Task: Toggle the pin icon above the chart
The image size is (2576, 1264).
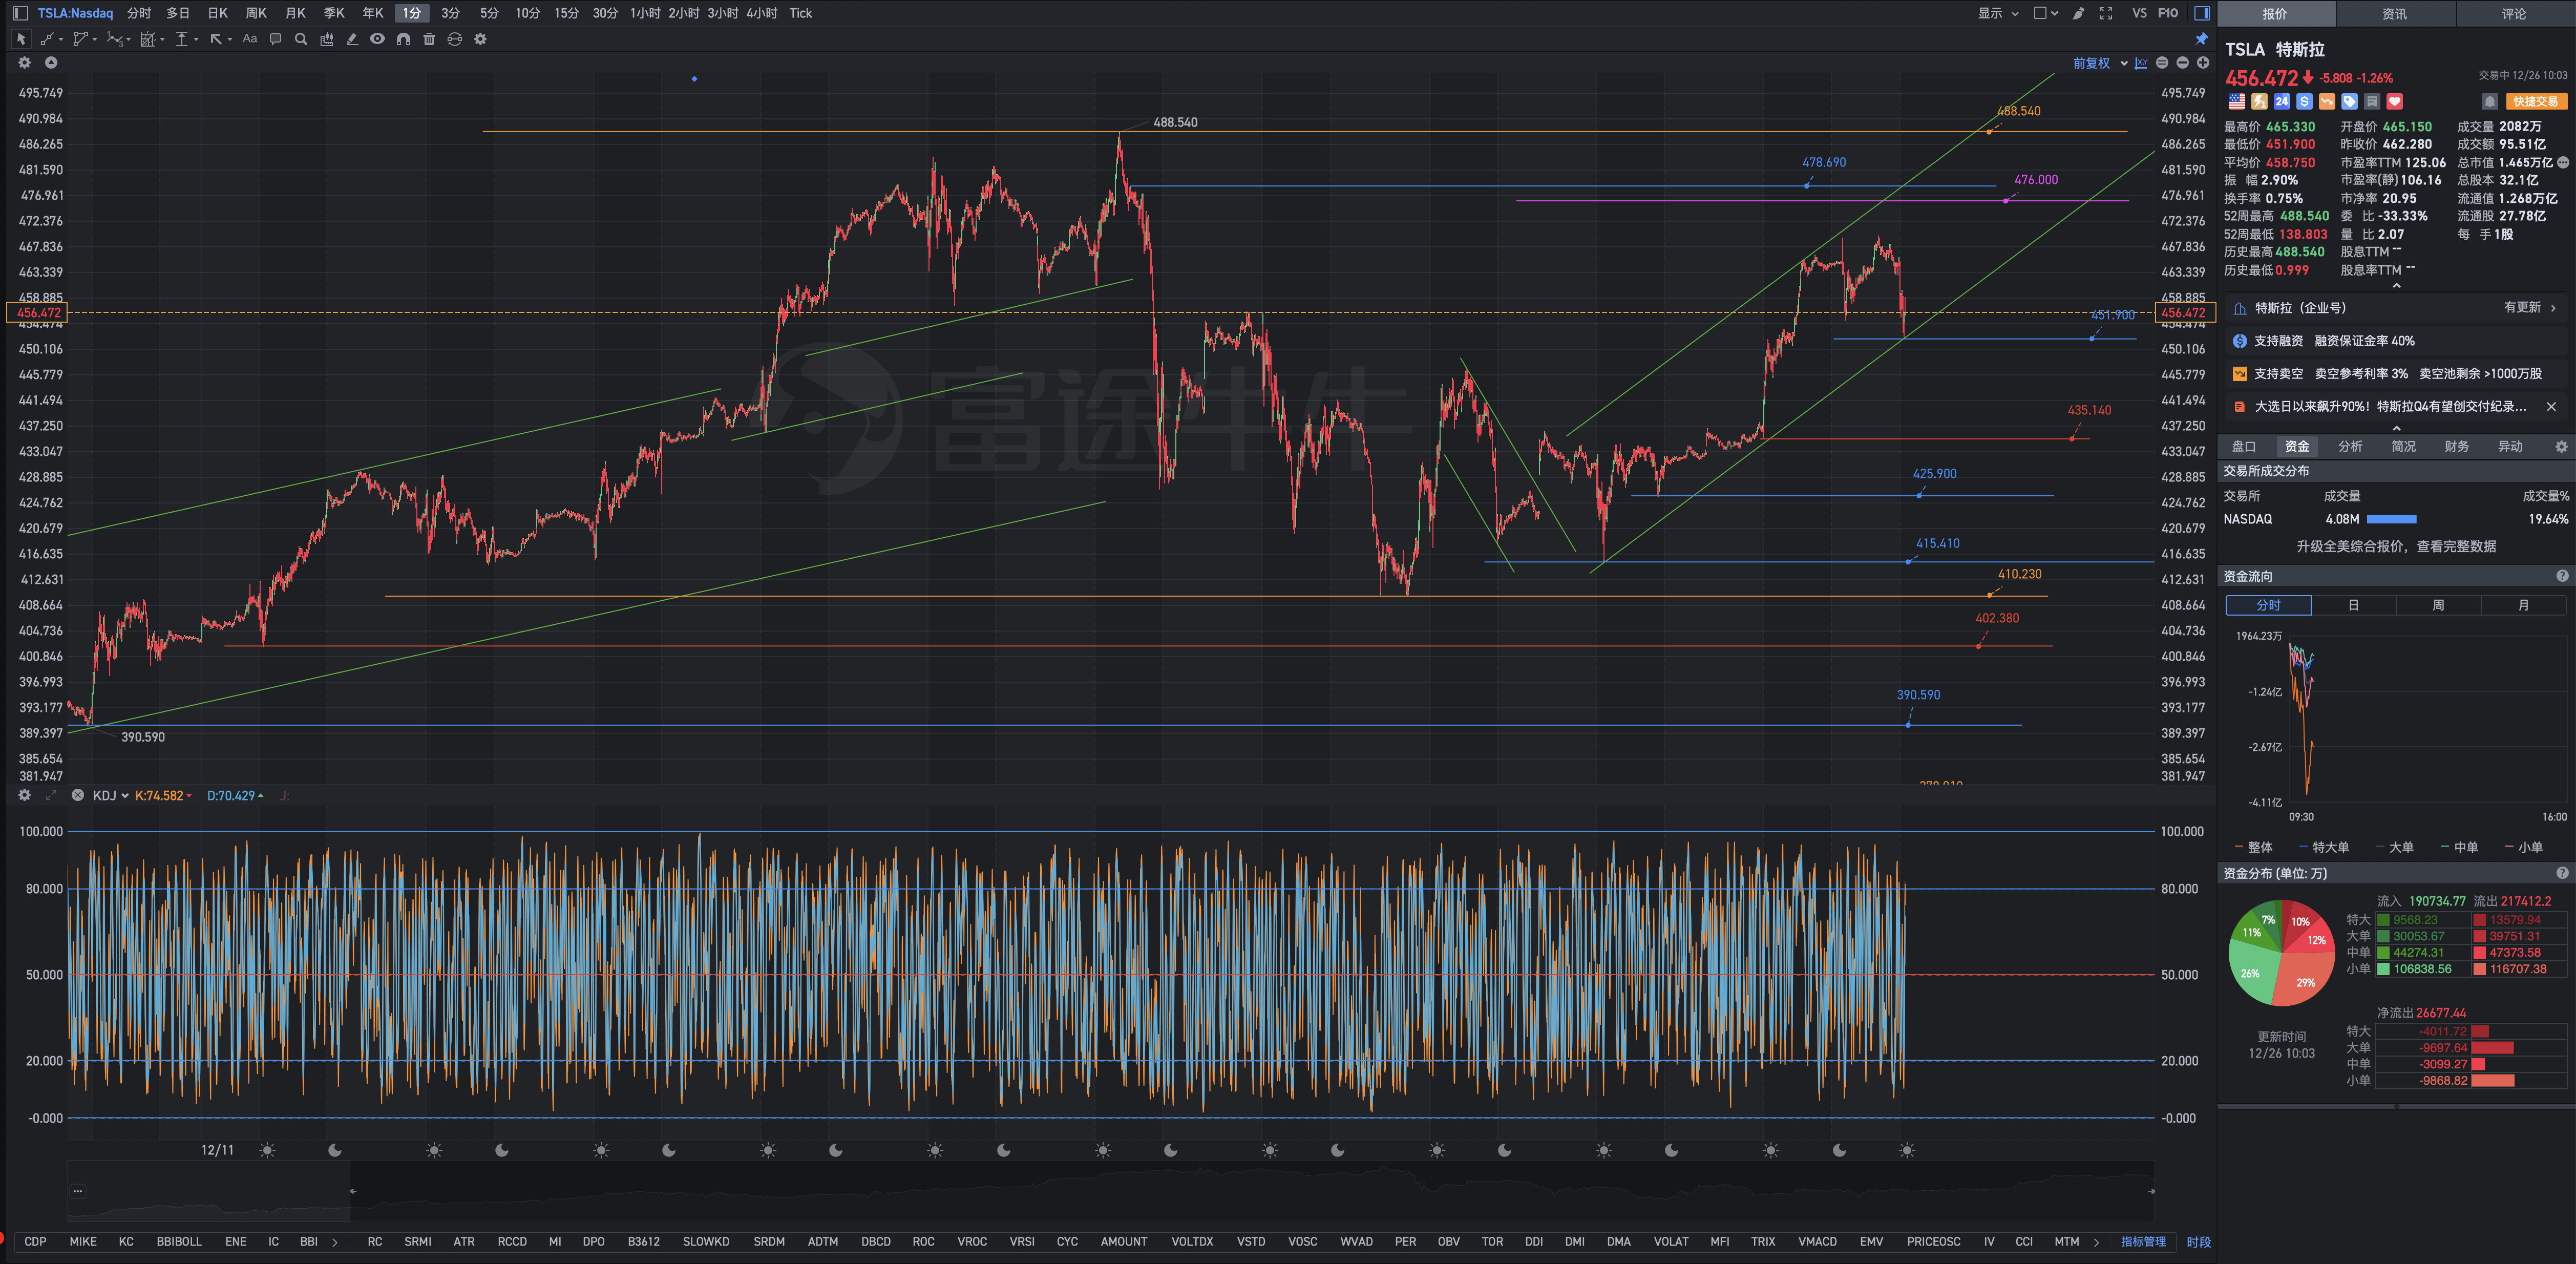Action: tap(2201, 39)
